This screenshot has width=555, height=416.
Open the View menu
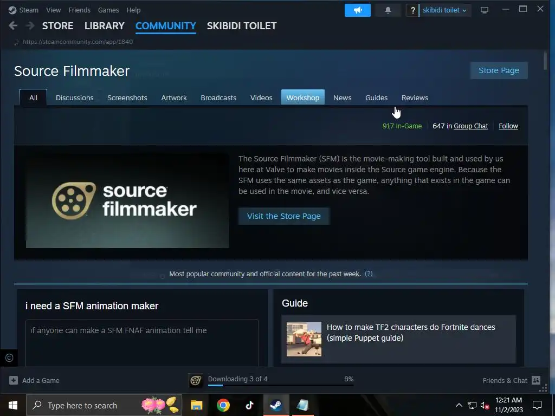coord(54,10)
